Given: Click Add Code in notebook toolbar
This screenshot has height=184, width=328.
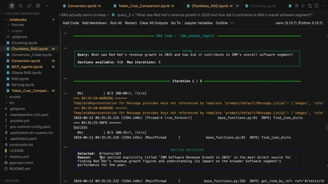Looking at the screenshot, I should (71, 23).
